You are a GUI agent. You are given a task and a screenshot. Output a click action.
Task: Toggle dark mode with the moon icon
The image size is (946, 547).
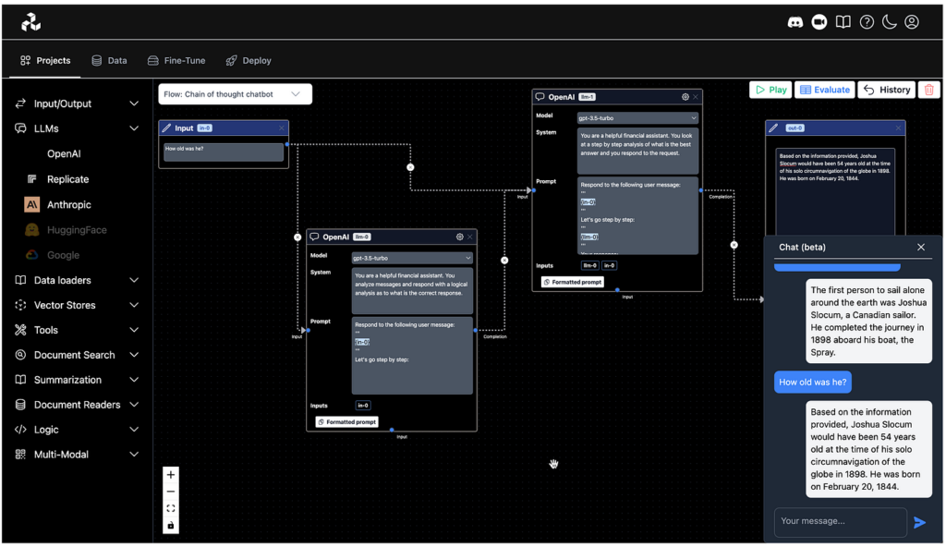point(889,22)
